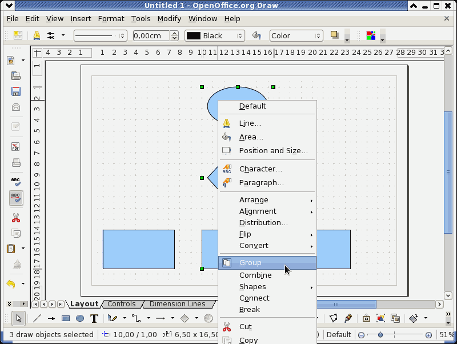Select the Rectangle drawing tool
This screenshot has width=457, height=344.
(66, 318)
